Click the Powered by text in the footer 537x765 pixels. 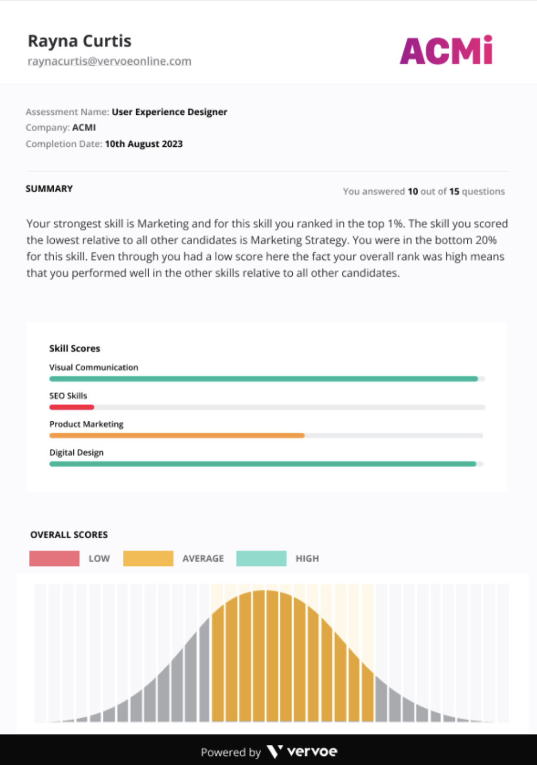[231, 752]
